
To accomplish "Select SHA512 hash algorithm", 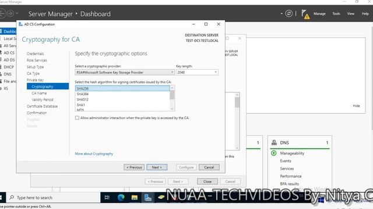I will [122, 99].
